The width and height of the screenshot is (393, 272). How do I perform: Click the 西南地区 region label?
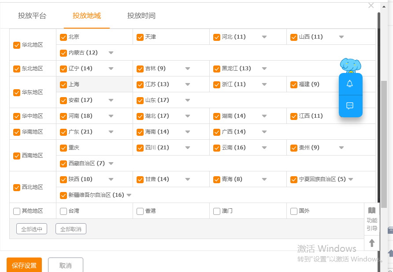click(32, 156)
